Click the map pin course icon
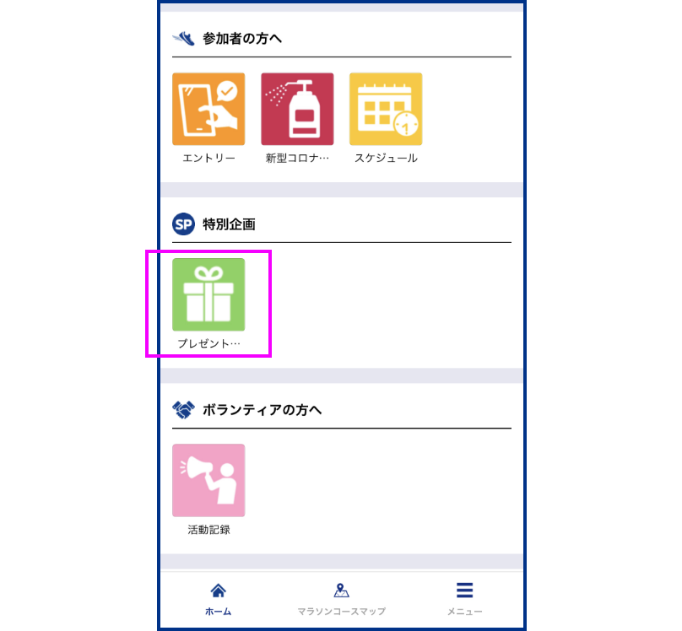The width and height of the screenshot is (682, 631). coord(341,591)
